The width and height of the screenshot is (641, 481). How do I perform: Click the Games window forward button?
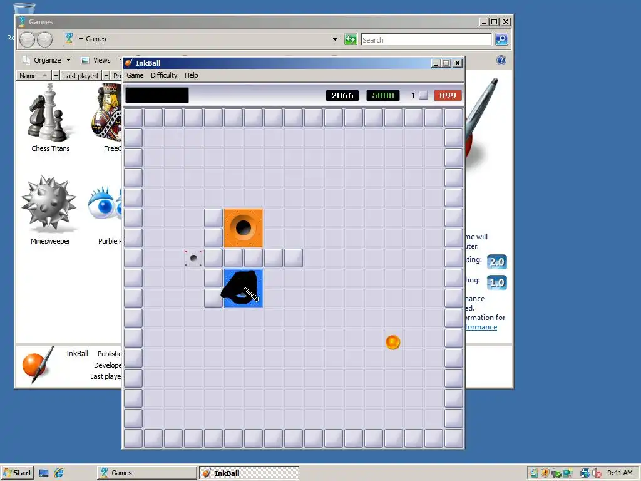tap(44, 39)
